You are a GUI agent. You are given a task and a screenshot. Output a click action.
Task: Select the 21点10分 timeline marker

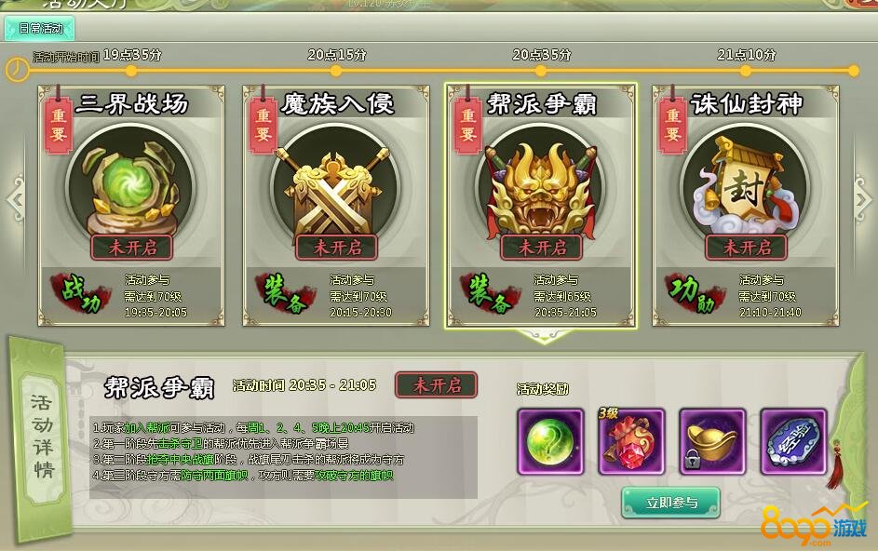(745, 71)
